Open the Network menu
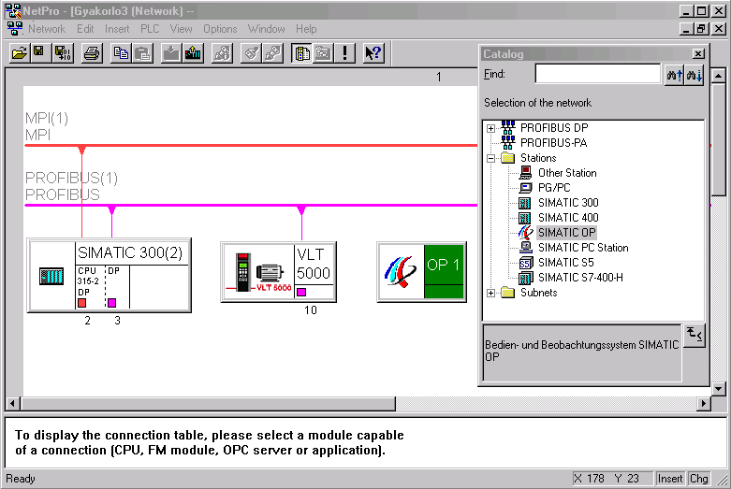Image resolution: width=731 pixels, height=489 pixels. tap(47, 29)
